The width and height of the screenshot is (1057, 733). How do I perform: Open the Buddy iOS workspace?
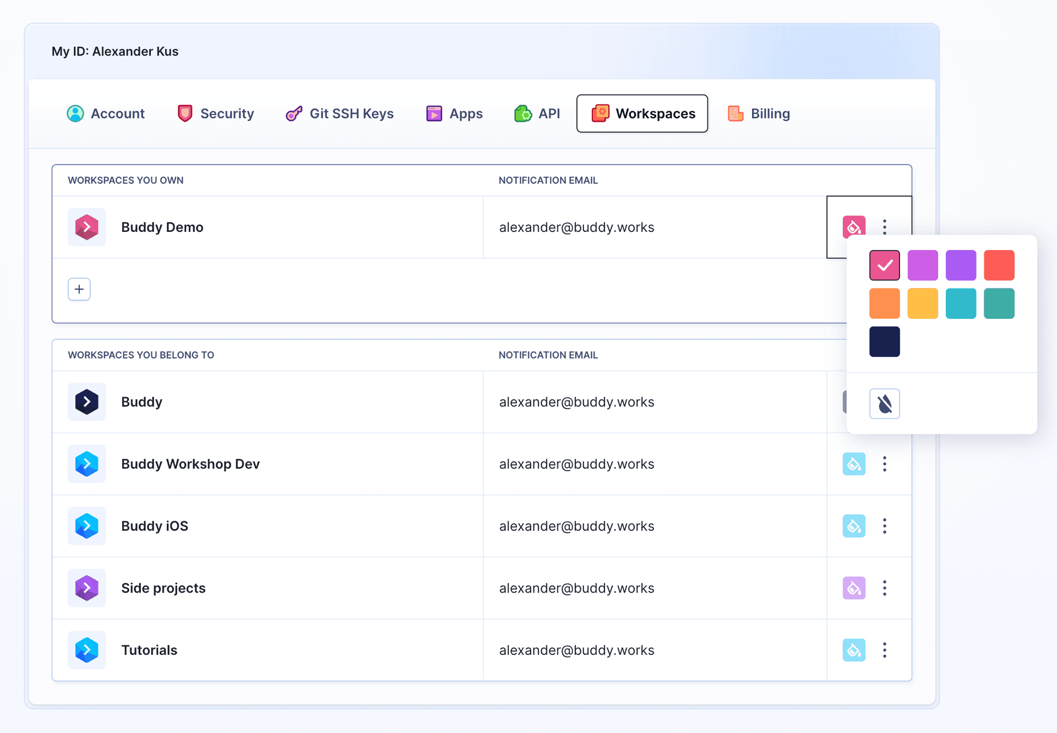point(155,526)
